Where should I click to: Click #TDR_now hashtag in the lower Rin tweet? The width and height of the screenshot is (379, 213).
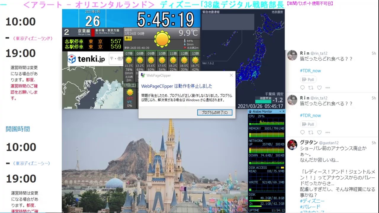310,115
